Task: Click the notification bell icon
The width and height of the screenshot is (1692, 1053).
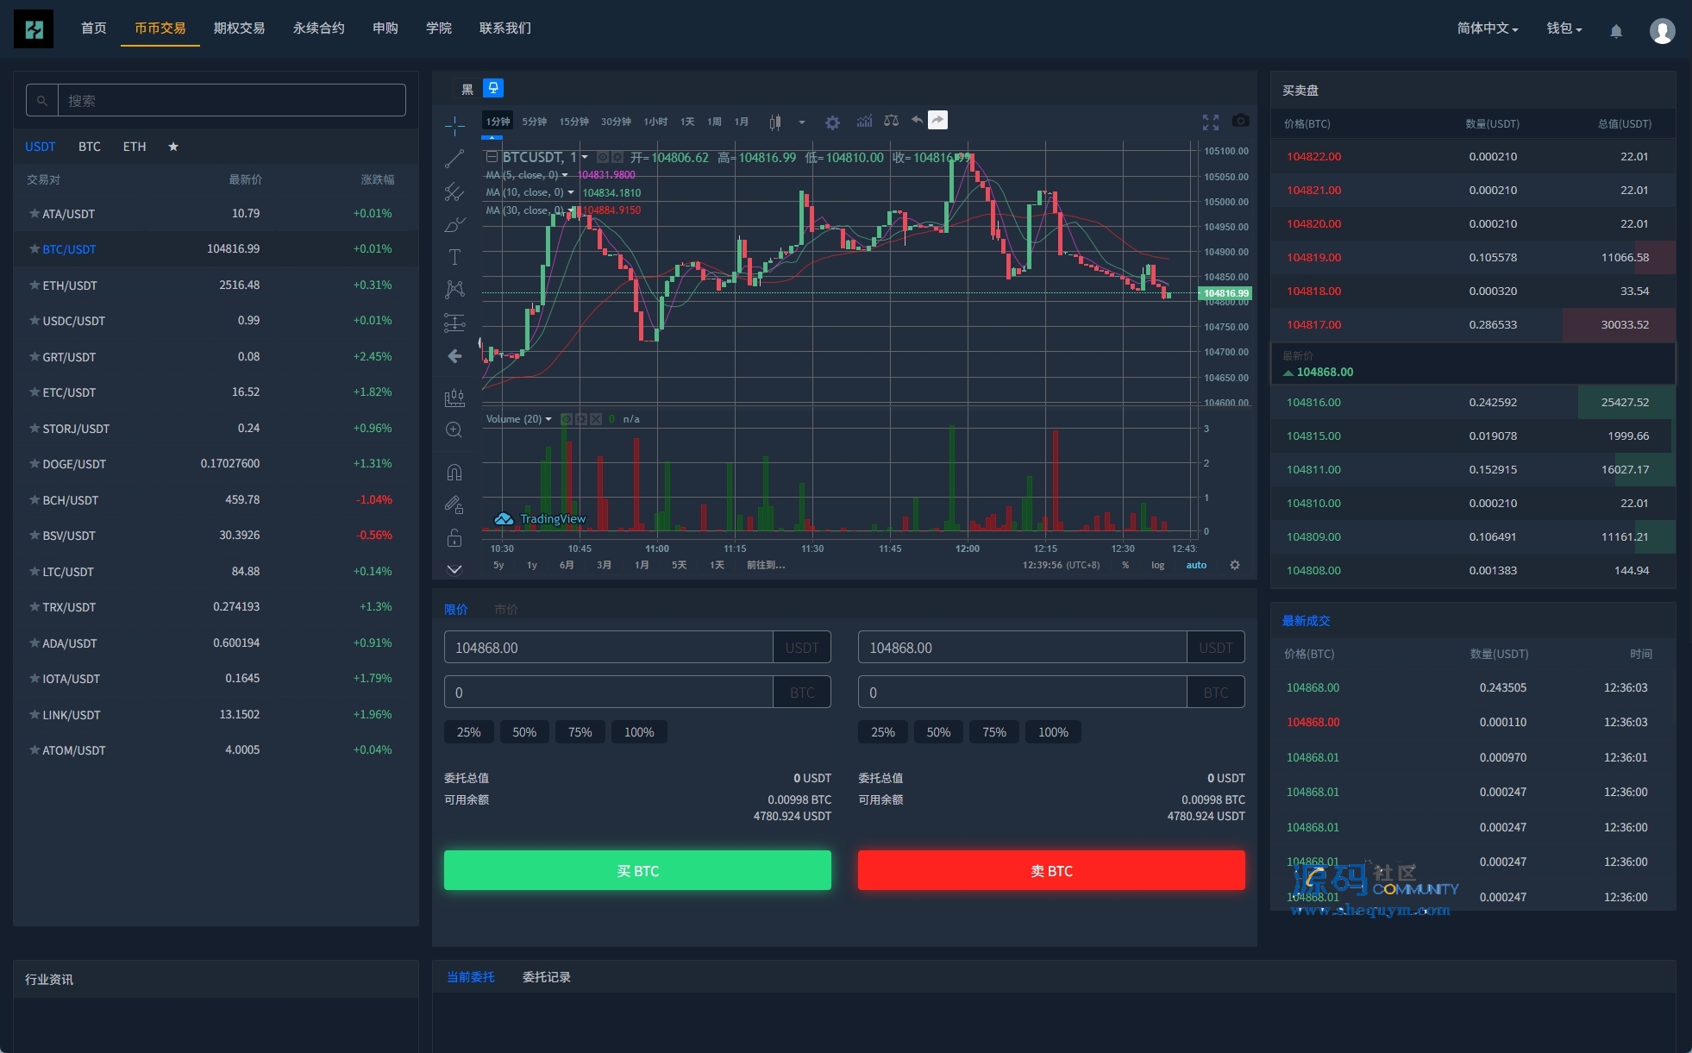Action: click(1616, 31)
